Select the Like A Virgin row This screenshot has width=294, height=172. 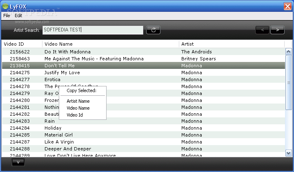tap(143, 142)
